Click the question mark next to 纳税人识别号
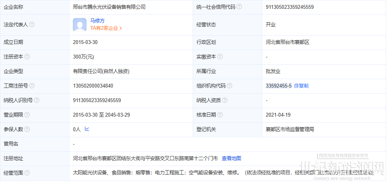The width and height of the screenshot is (388, 182). (x=37, y=100)
